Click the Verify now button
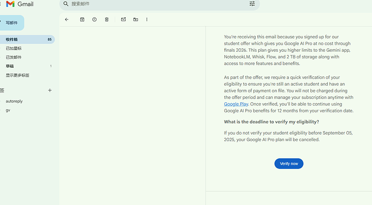The height and width of the screenshot is (205, 372). (x=289, y=164)
